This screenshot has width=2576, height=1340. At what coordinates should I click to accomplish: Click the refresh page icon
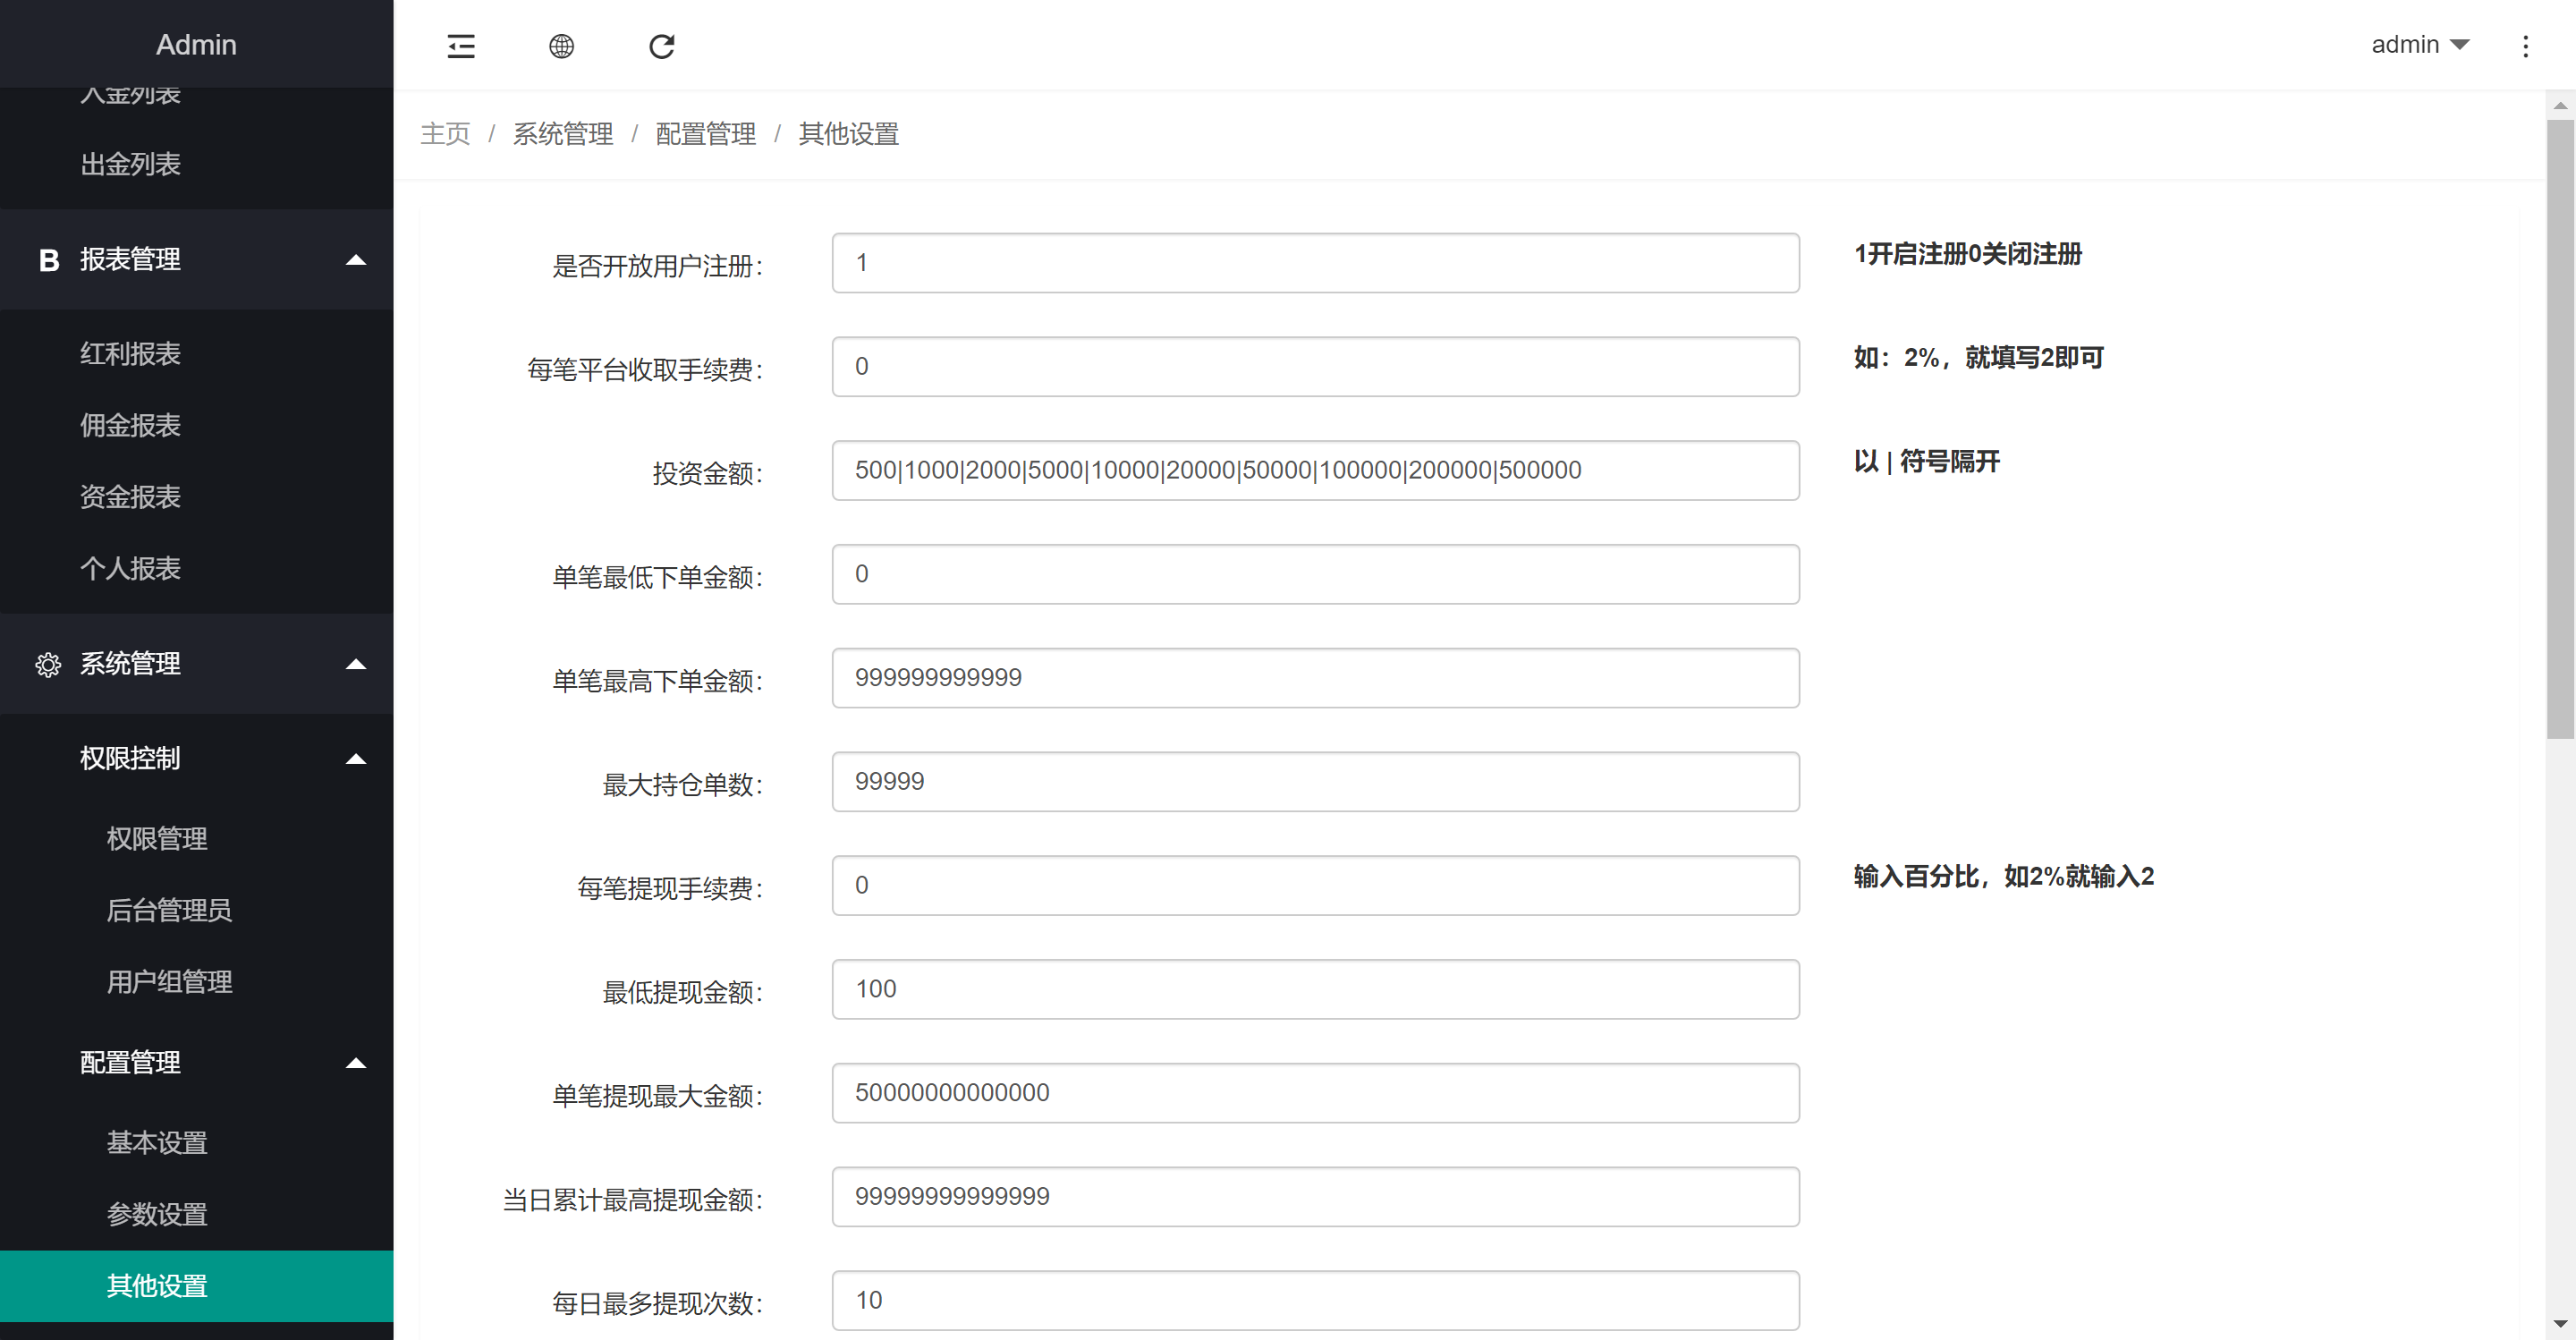coord(662,46)
